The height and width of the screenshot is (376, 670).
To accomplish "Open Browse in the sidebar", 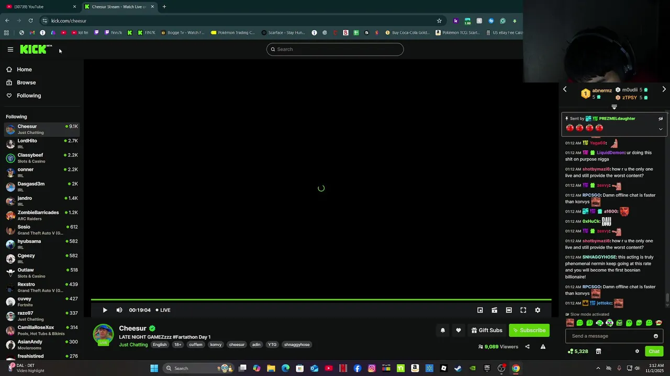I will [x=42, y=83].
